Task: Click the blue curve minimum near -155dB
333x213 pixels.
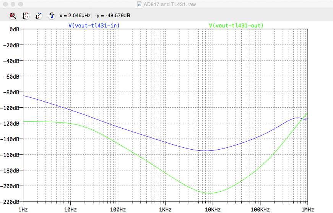Action: 205,151
